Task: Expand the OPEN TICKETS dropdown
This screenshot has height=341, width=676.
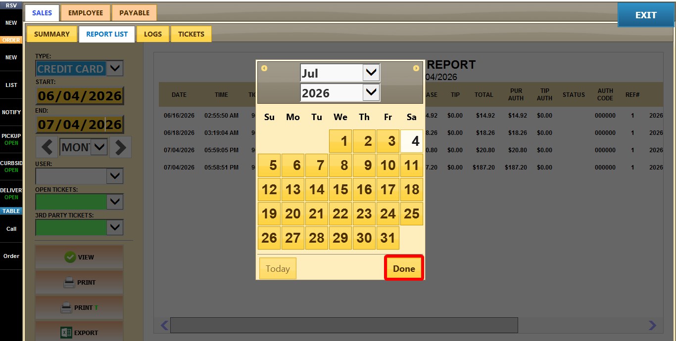Action: [115, 201]
